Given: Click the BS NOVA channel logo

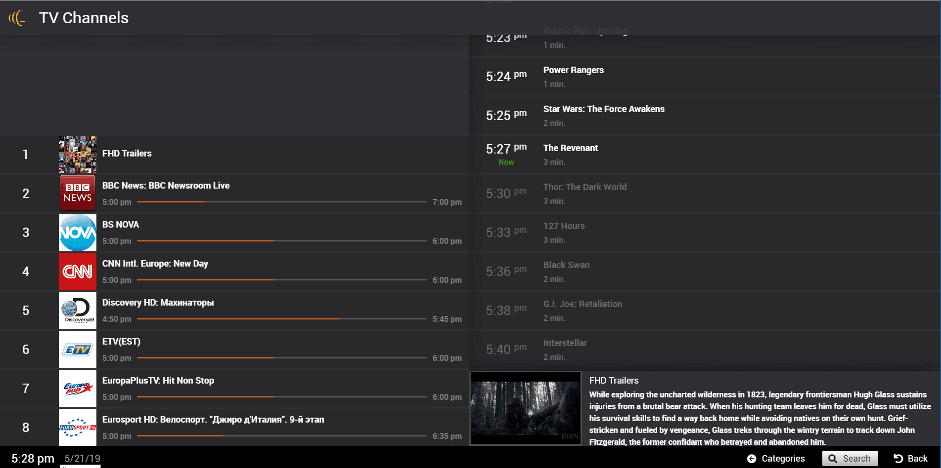Looking at the screenshot, I should pyautogui.click(x=78, y=233).
